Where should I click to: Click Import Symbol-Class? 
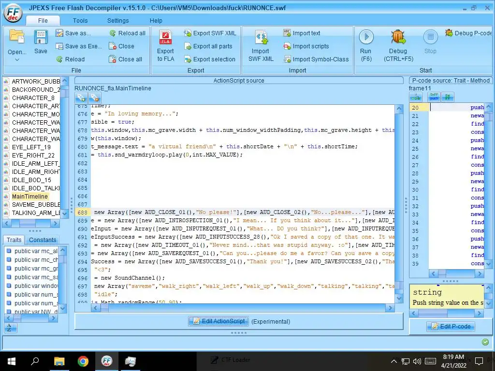click(316, 59)
